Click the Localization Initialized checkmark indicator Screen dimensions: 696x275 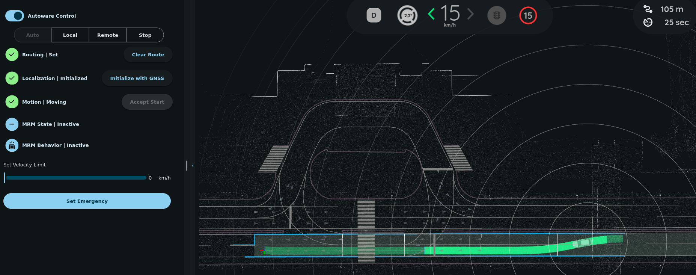(x=12, y=78)
